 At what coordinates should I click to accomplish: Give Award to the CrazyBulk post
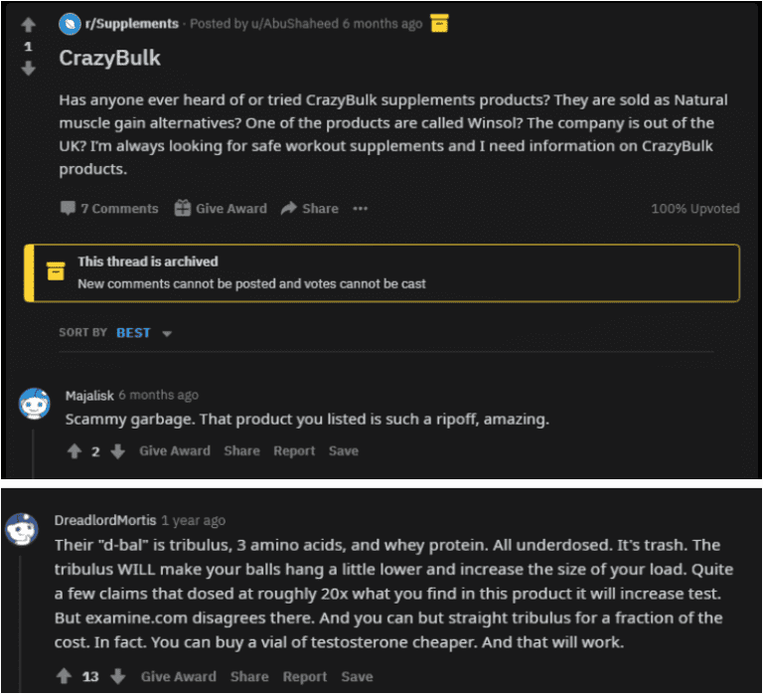(x=221, y=209)
